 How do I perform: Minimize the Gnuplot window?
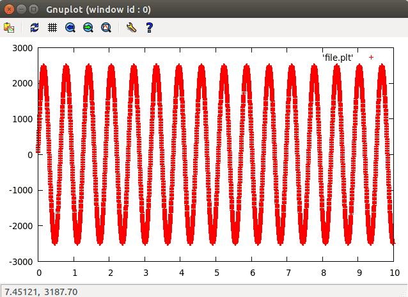(22, 10)
